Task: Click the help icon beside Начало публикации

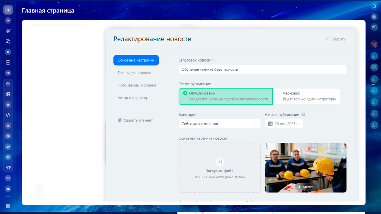Action: (x=303, y=114)
